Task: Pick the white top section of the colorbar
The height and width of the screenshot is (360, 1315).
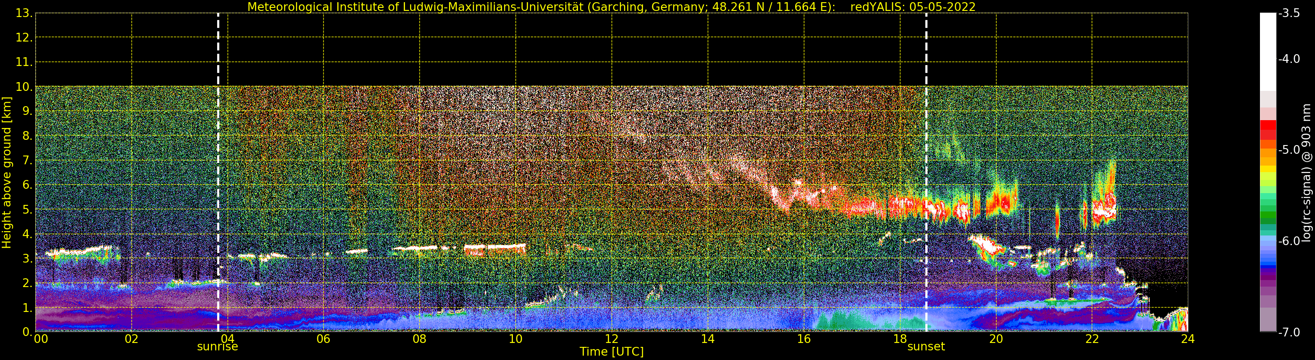Action: click(1268, 52)
